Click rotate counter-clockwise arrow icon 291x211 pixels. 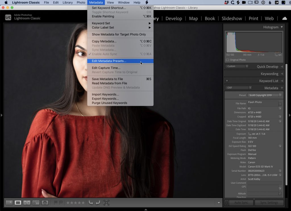point(91,202)
